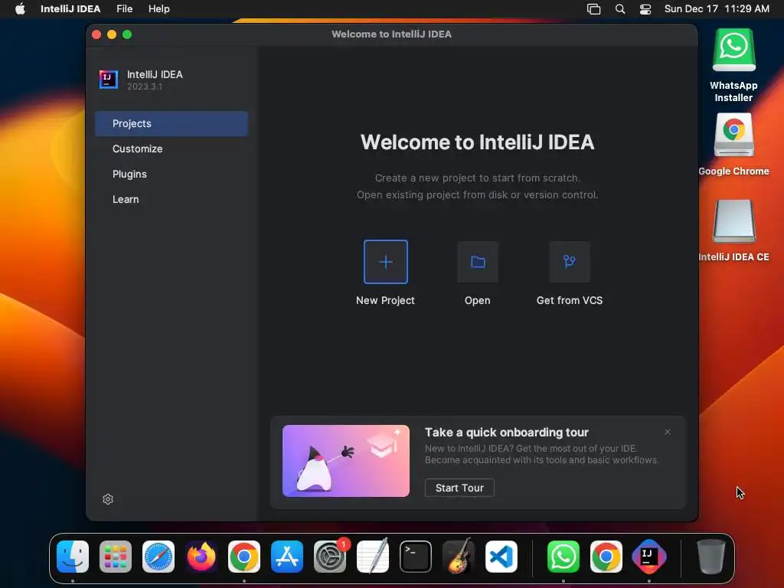Switch to the Customize tab
Viewport: 784px width, 588px height.
pyautogui.click(x=171, y=149)
